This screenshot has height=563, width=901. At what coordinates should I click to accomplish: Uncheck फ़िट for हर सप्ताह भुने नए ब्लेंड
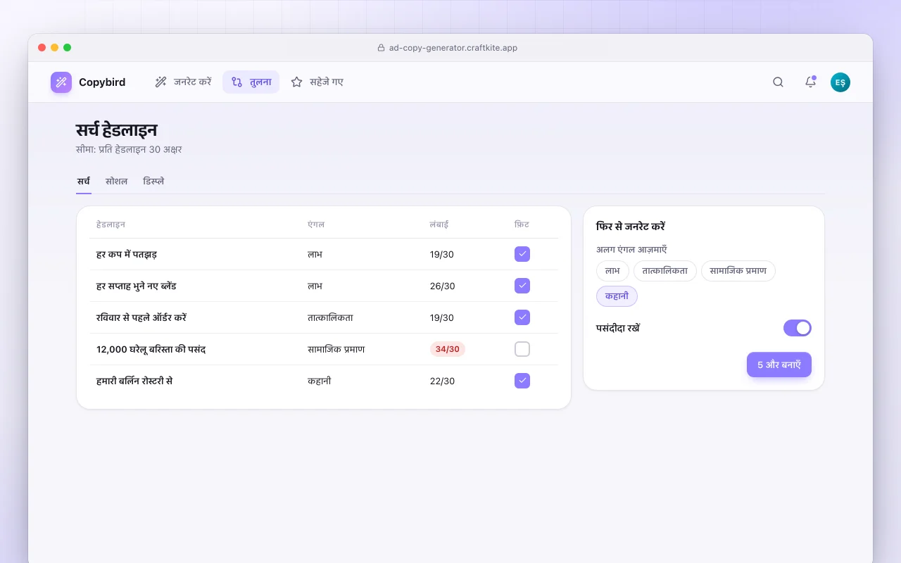click(x=522, y=286)
